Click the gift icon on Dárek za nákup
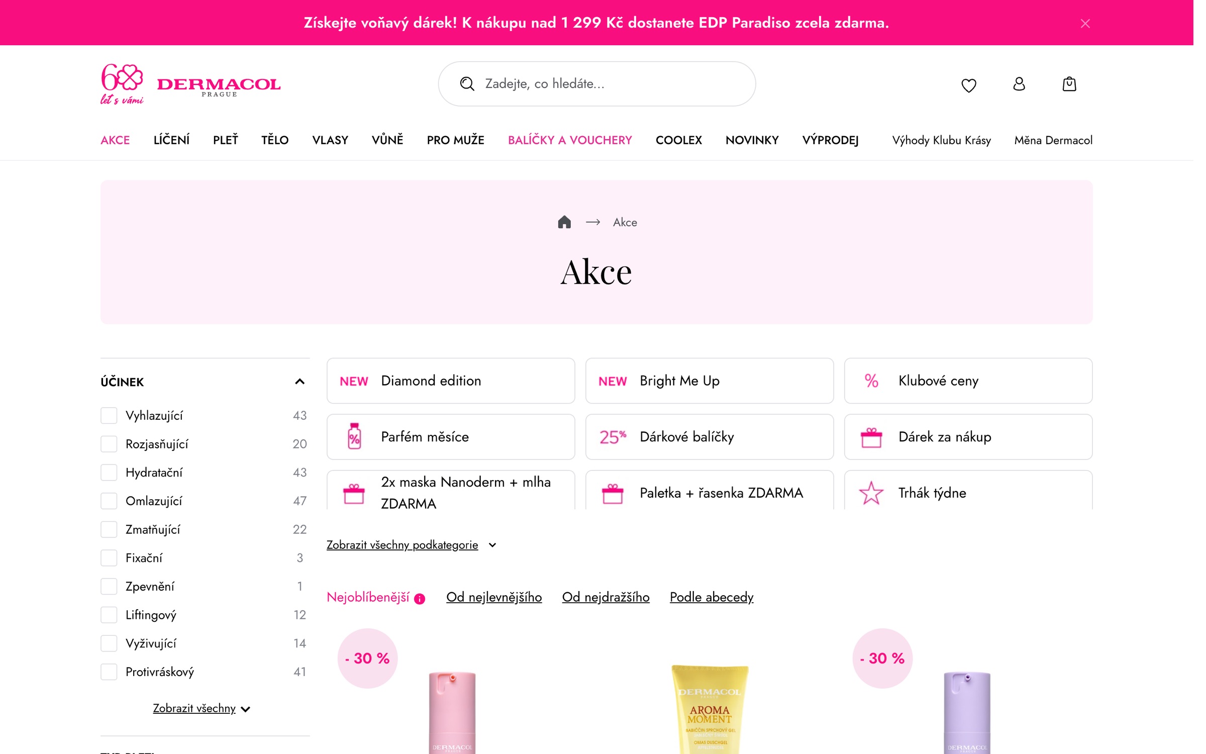This screenshot has width=1206, height=754. [x=871, y=437]
